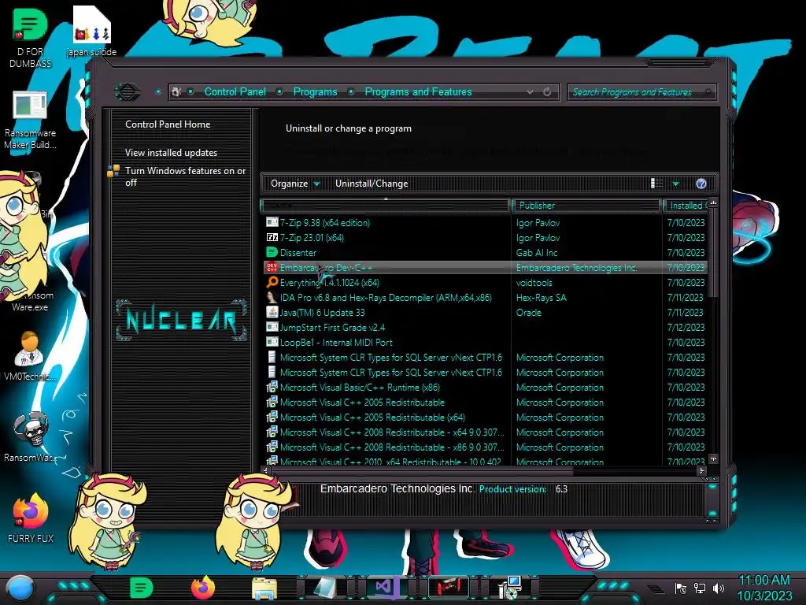This screenshot has height=605, width=806.
Task: Switch to Visual Studio on the taskbar
Action: pyautogui.click(x=386, y=588)
